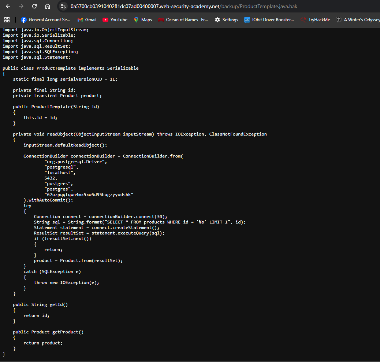Reload the page with the refresh icon
Screen dimensions: 380x362
[34, 6]
